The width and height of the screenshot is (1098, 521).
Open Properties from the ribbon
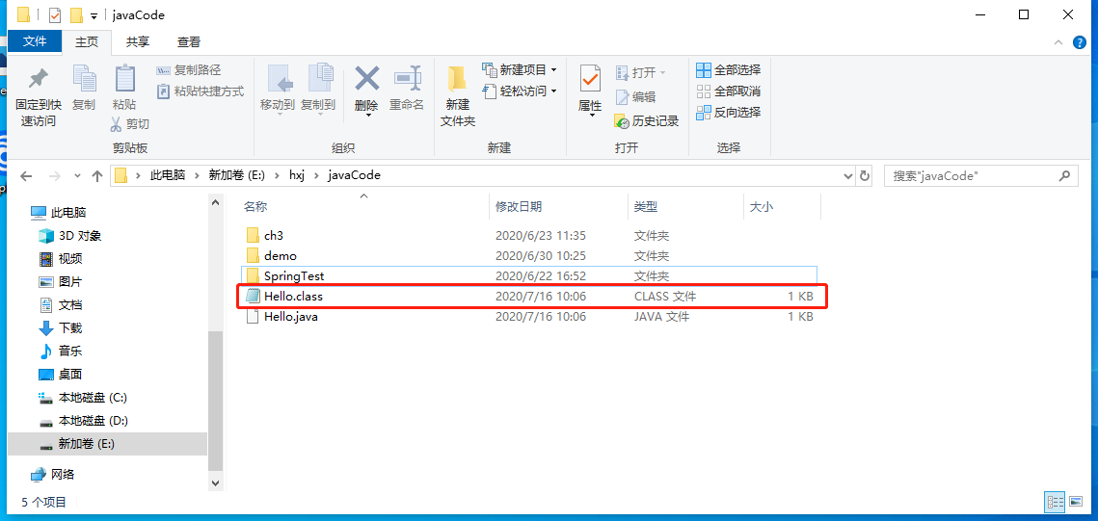590,91
